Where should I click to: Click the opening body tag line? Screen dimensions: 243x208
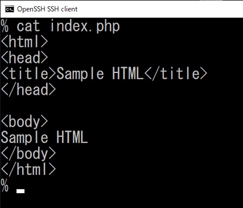pyautogui.click(x=24, y=121)
